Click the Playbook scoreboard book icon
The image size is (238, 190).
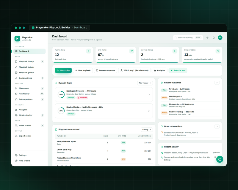pos(56,129)
